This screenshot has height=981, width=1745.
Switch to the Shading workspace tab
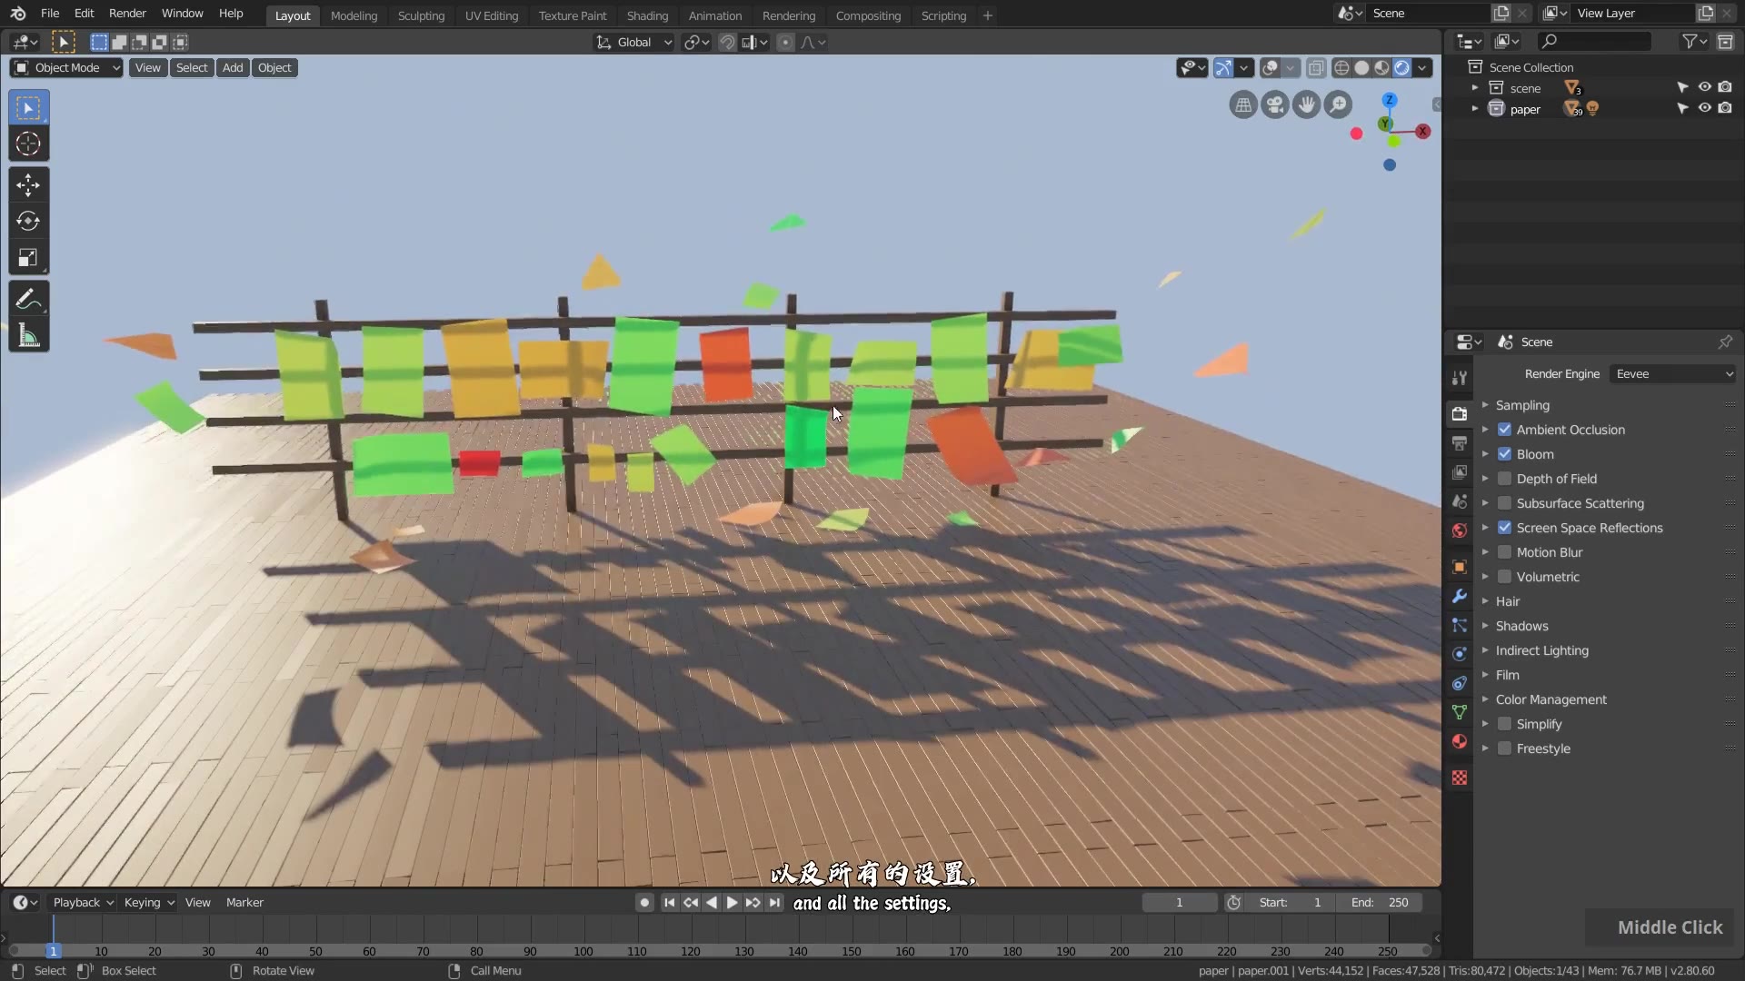[x=646, y=15]
